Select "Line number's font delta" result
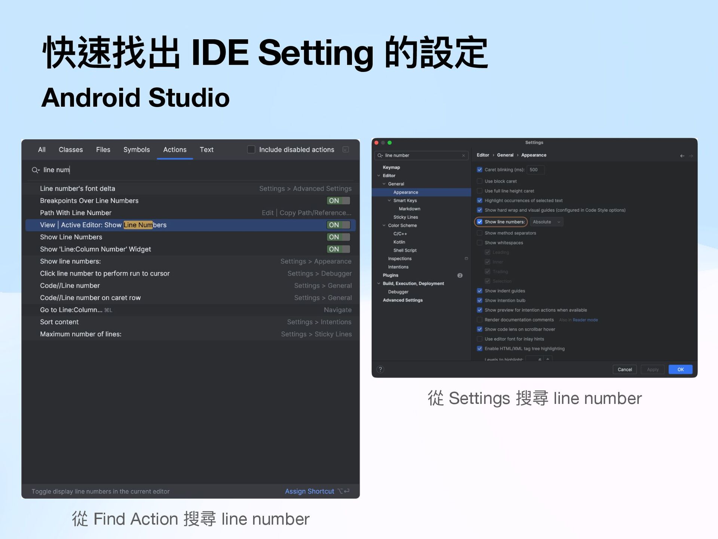718x539 pixels. tap(191, 189)
